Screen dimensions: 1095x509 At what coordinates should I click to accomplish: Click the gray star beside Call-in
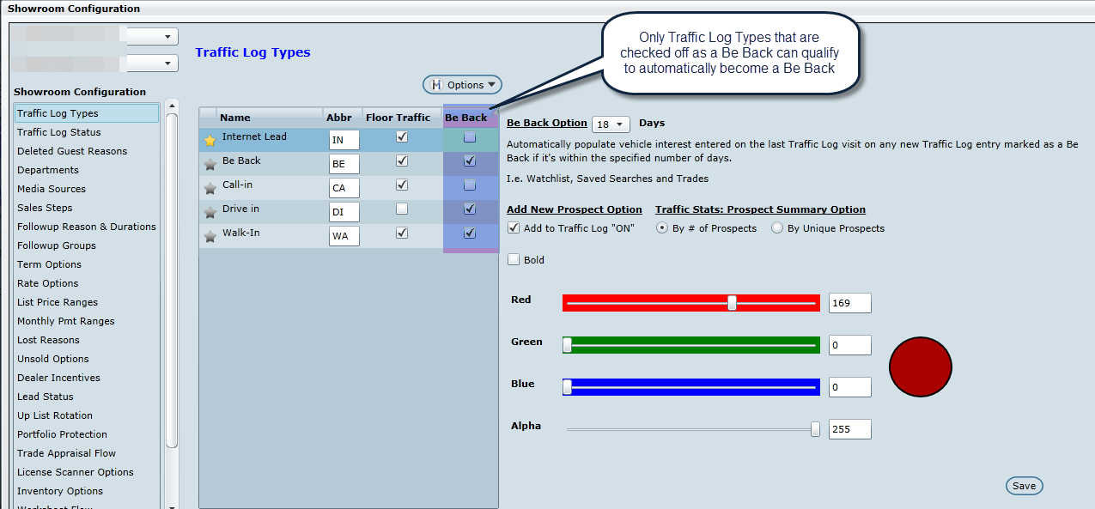point(210,189)
